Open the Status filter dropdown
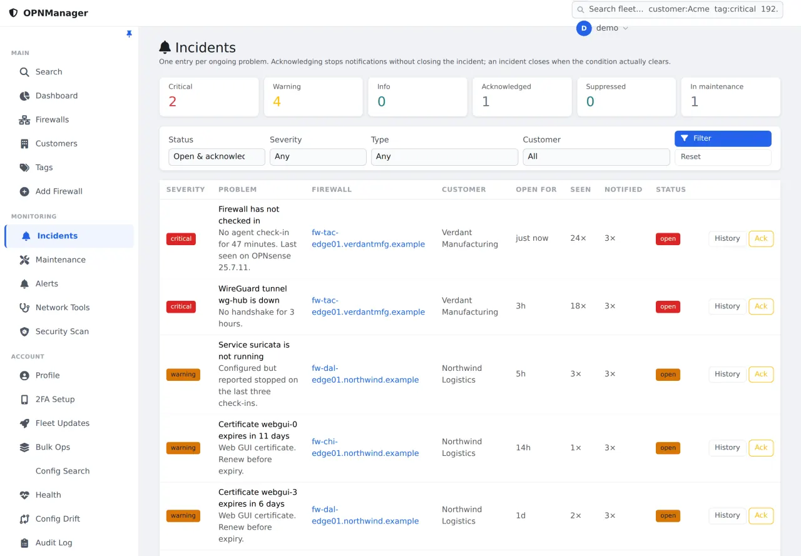This screenshot has width=801, height=556. pos(217,157)
